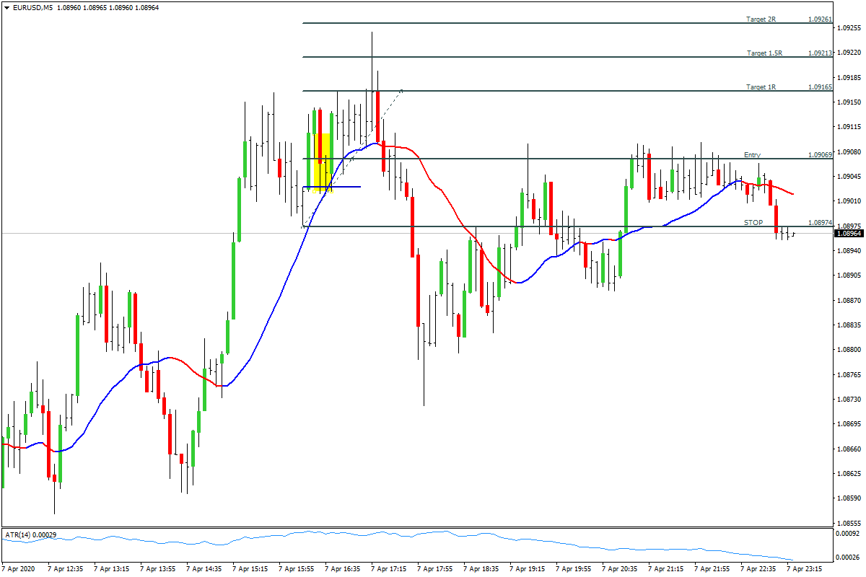Image resolution: width=866 pixels, height=577 pixels.
Task: Click the 1.09185 price axis label
Action: pyautogui.click(x=849, y=77)
